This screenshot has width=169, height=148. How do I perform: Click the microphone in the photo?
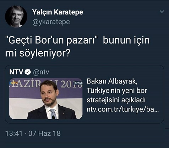point(54,117)
